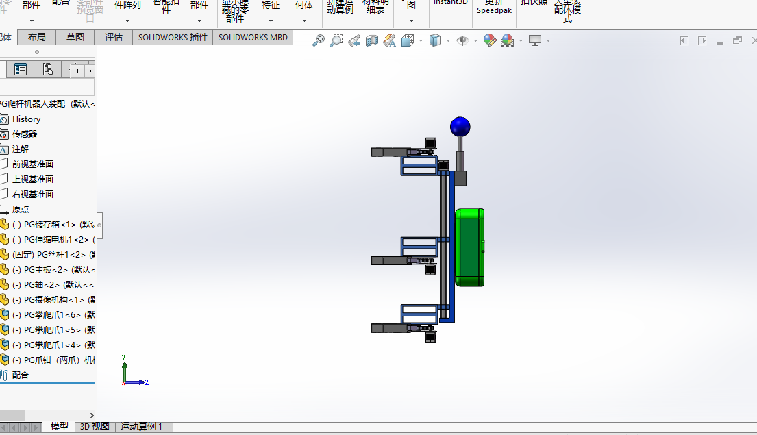Screen dimensions: 757x435
Task: Click the 更新 Speedpak button
Action: pos(494,7)
